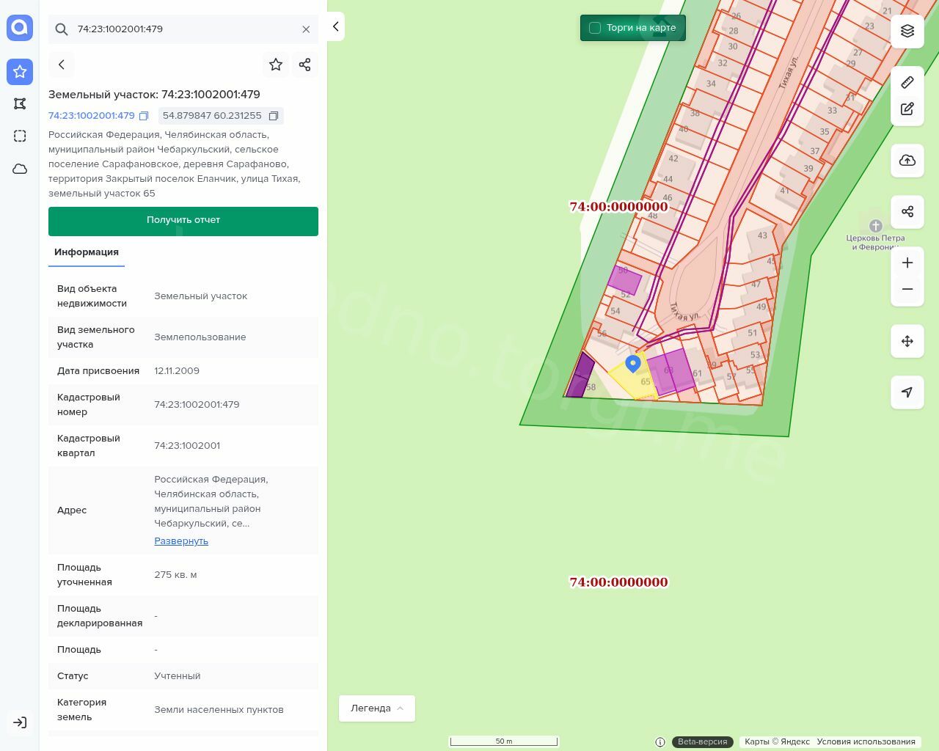Open favorites section in left sidebar

coord(20,71)
